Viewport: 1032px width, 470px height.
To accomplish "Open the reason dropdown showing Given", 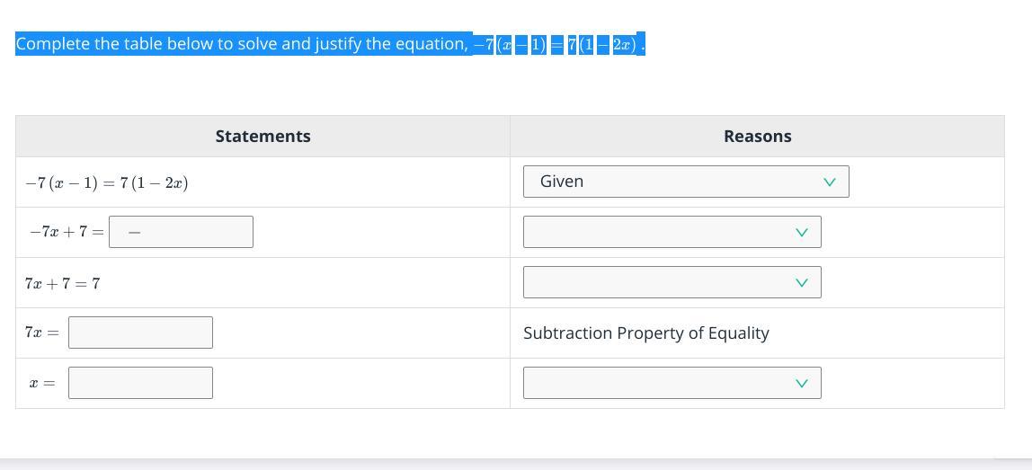I will point(685,182).
